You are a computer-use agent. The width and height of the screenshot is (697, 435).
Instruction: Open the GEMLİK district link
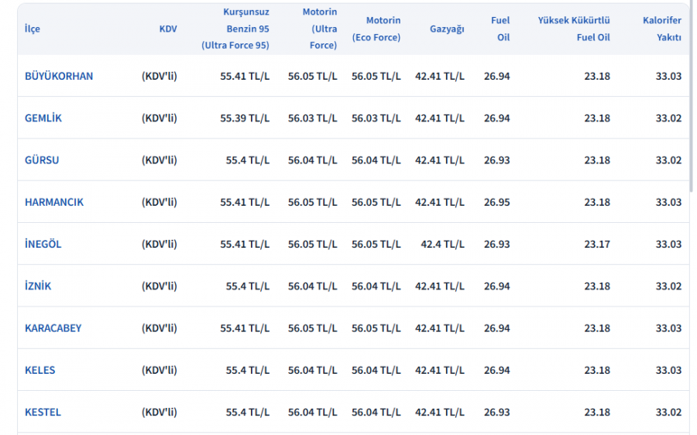coord(43,118)
